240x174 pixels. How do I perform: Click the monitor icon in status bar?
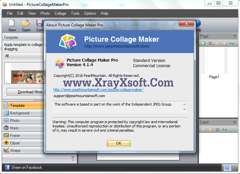point(227,167)
